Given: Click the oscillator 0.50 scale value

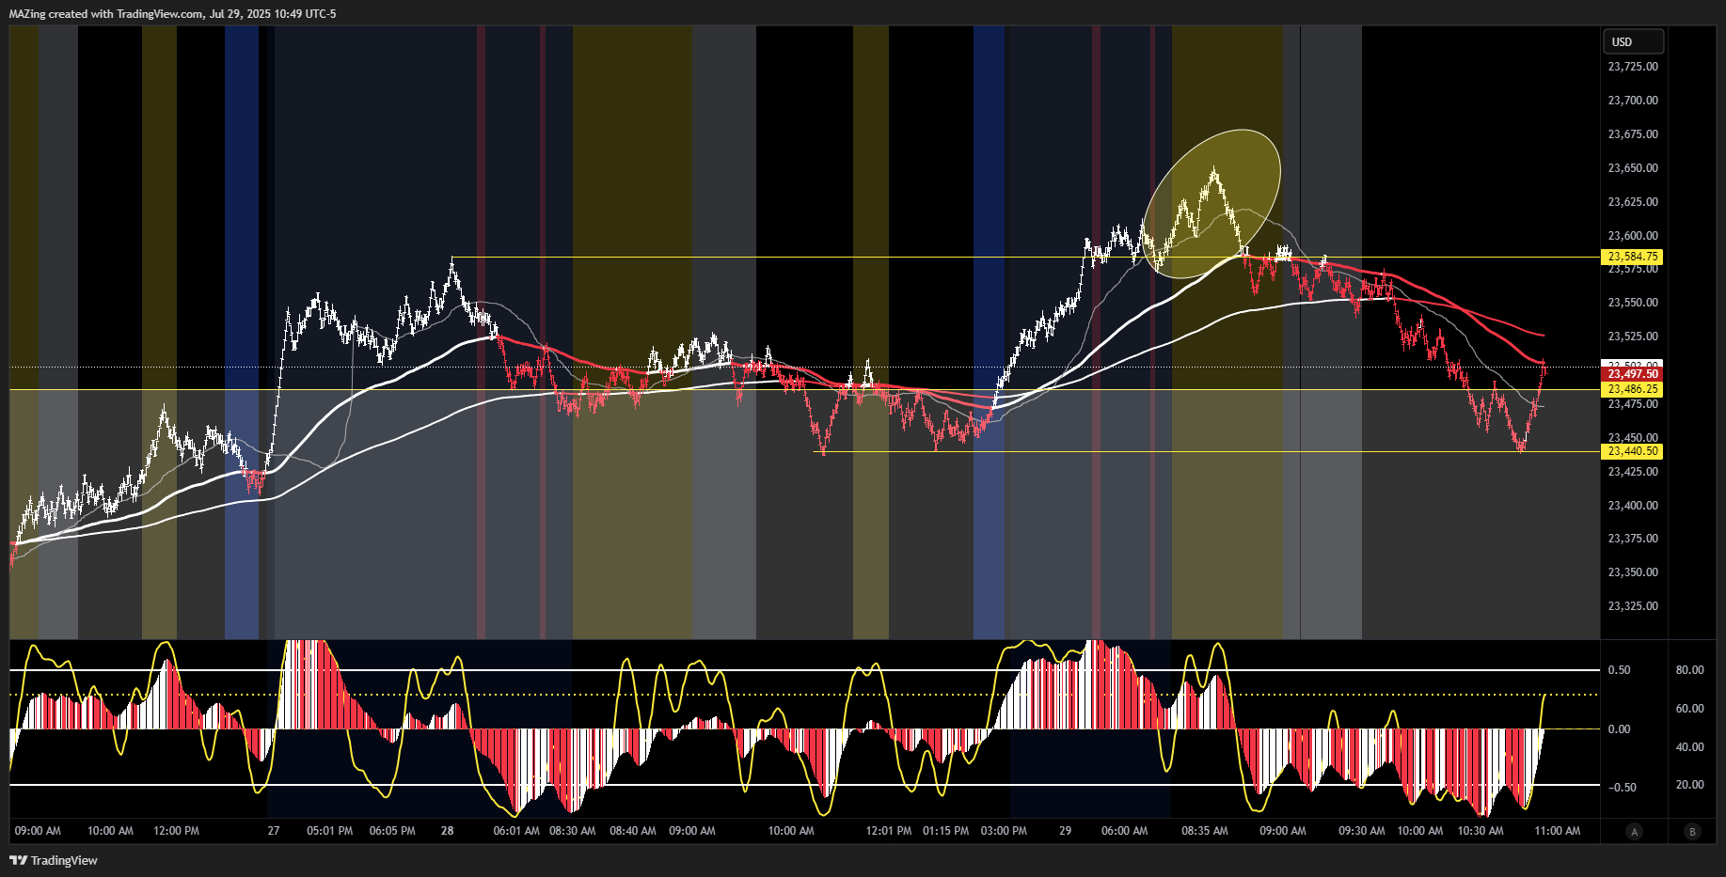Looking at the screenshot, I should 1620,670.
